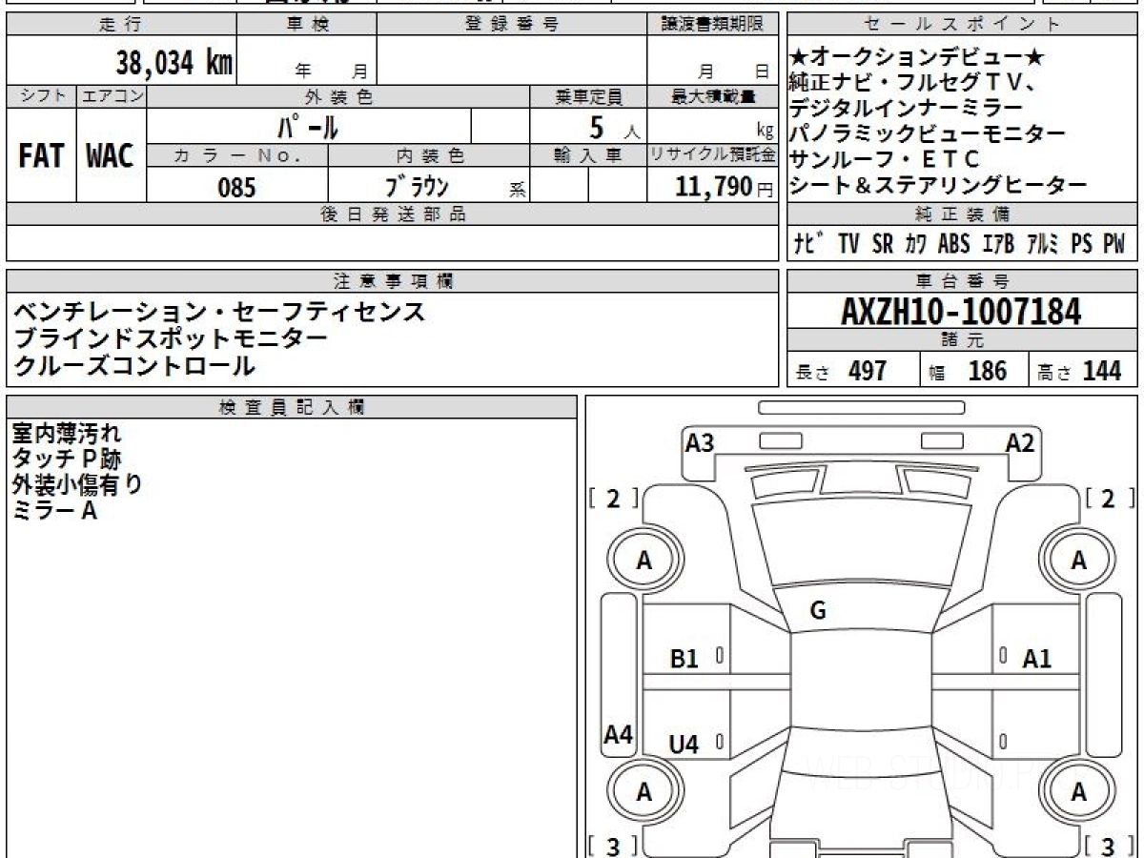Select the G mark on windshield
Viewport: 1144px width, 858px height.
pos(818,611)
